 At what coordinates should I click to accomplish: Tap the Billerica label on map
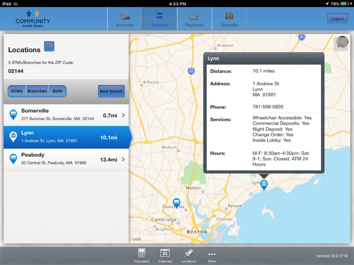click(151, 82)
